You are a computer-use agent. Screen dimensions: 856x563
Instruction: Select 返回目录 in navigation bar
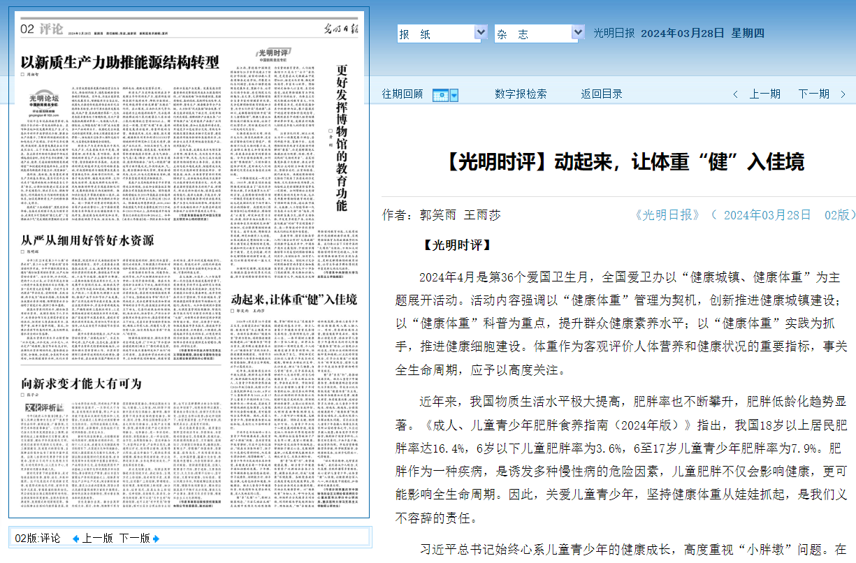point(602,94)
